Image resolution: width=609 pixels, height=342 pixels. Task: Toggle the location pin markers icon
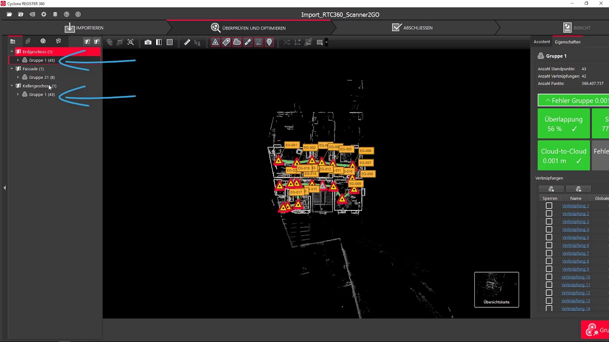269,42
